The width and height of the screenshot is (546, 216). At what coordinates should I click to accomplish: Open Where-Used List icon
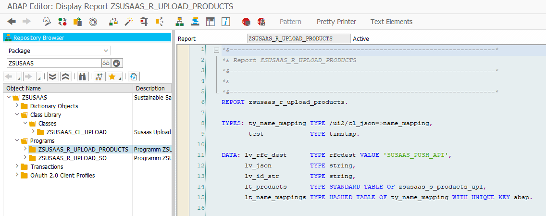[x=160, y=22]
